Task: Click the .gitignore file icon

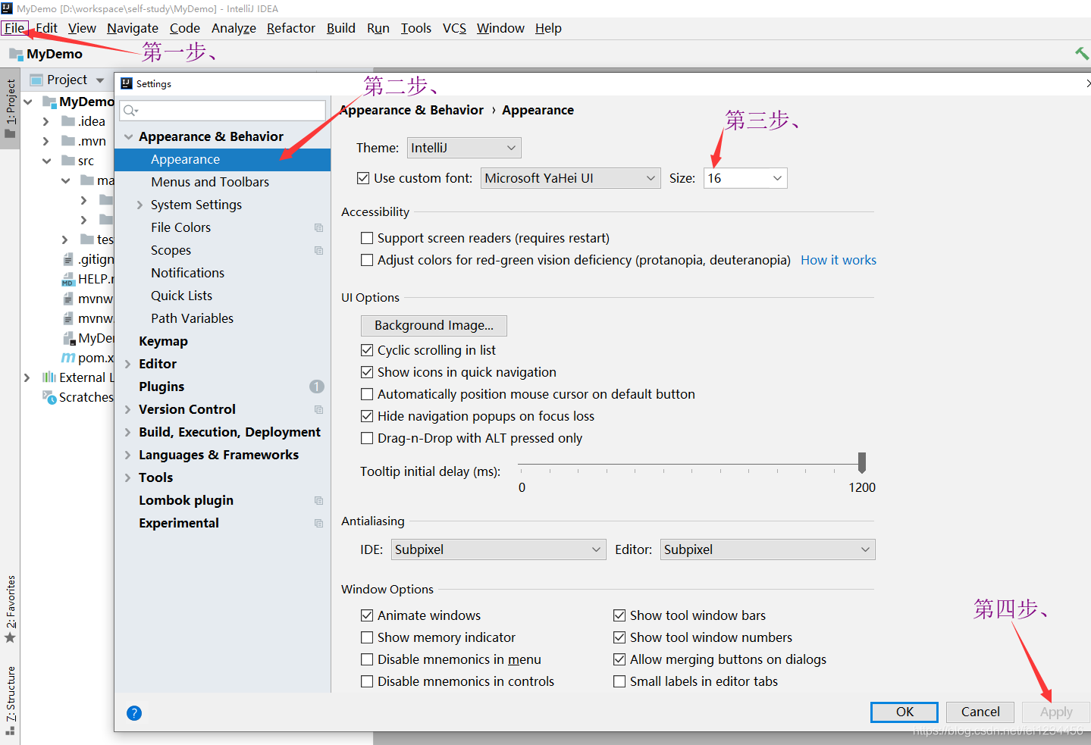Action: tap(68, 259)
